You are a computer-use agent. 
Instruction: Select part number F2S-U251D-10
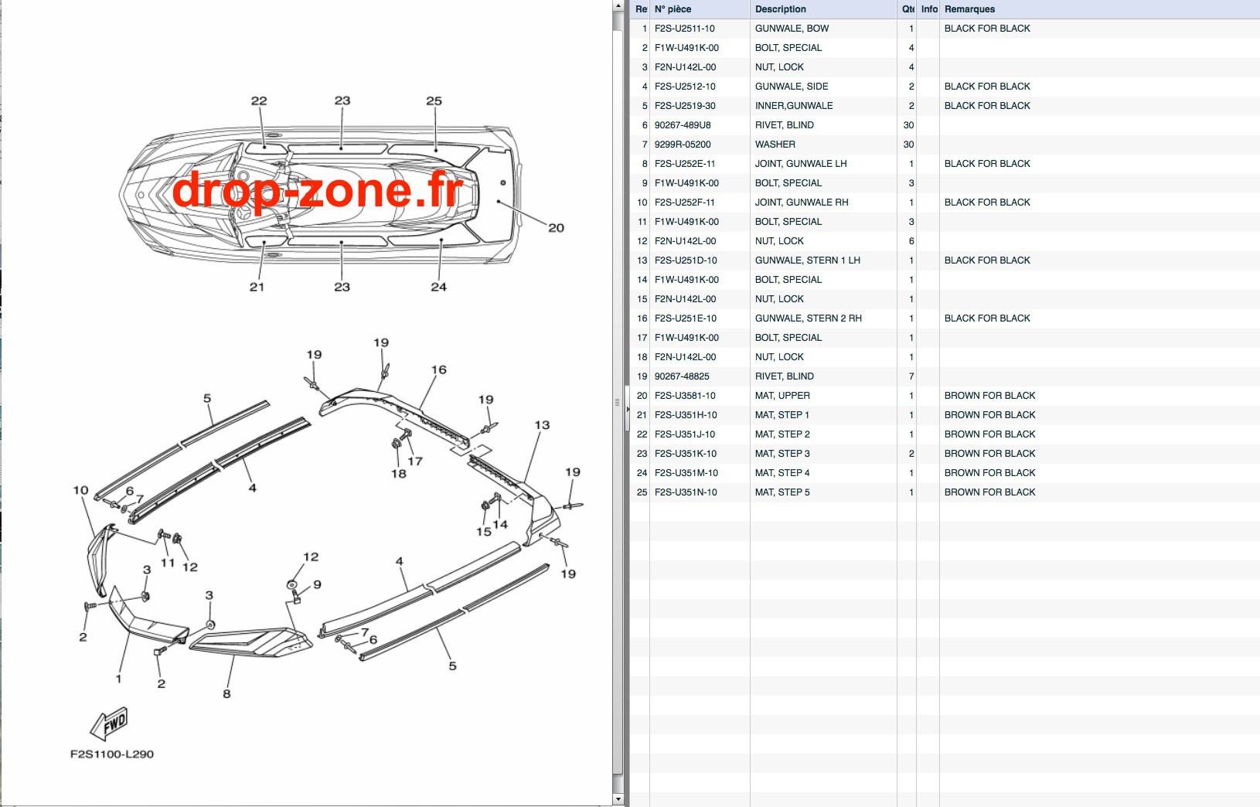tap(686, 260)
